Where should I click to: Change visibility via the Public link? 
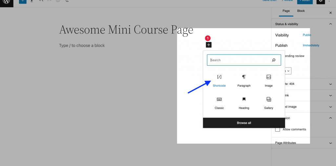coord(307,35)
